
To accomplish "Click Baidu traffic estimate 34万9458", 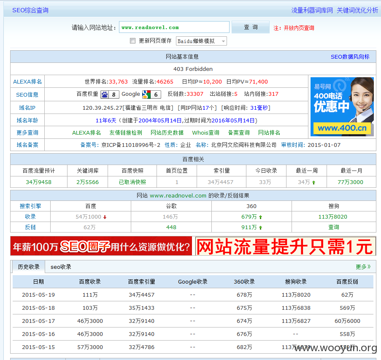I will point(39,182).
